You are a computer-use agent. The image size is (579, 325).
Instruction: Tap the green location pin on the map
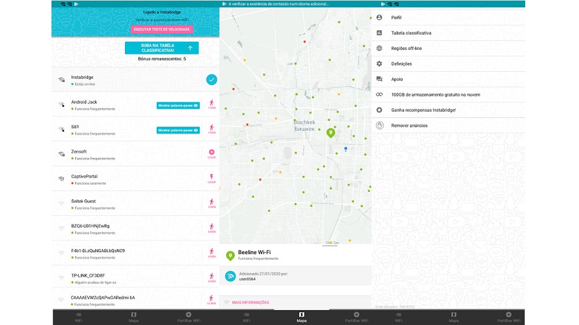click(x=331, y=133)
